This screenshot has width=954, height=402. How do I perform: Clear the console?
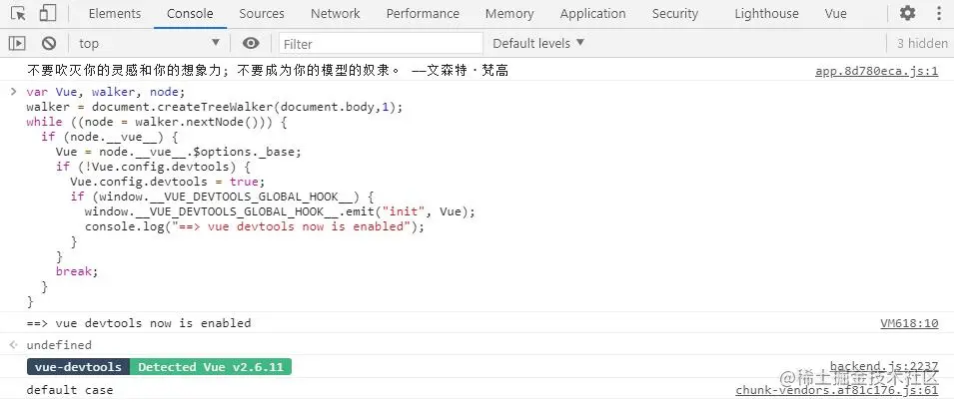point(48,43)
